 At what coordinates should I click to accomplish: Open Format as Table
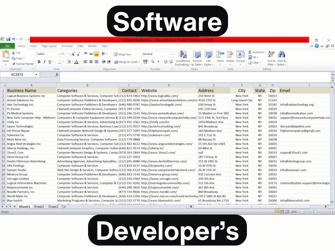(x=197, y=58)
